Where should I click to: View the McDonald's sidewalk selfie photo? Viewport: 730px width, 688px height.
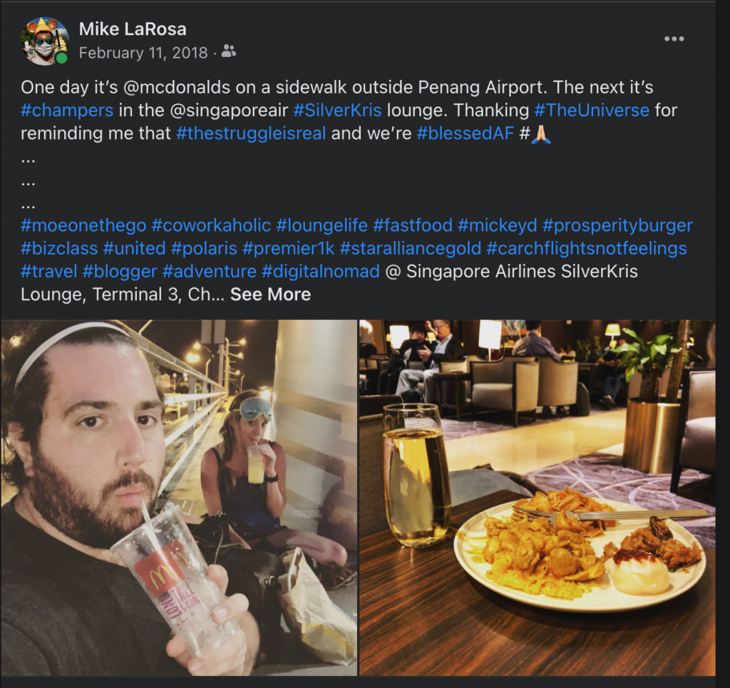tap(179, 498)
